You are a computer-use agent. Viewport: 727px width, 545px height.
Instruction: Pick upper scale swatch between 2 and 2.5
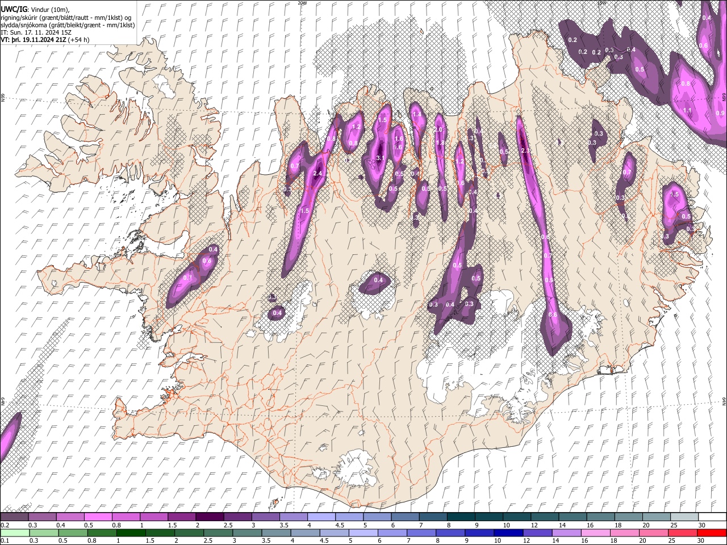(x=209, y=517)
